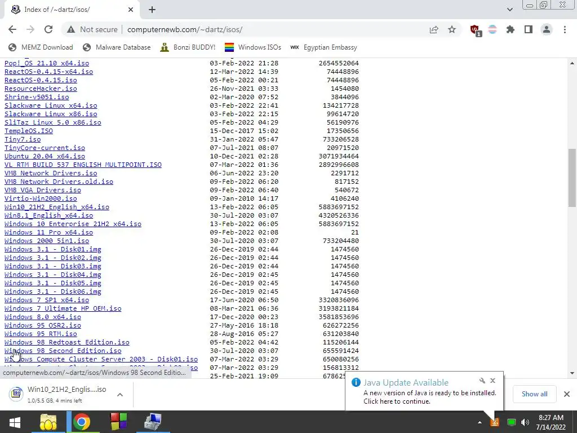The height and width of the screenshot is (433, 577).
Task: Share this page via share icon
Action: coord(434,29)
